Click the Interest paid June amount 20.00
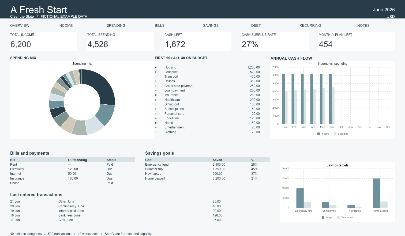Viewport: 405px width, 236px height. 217,211
